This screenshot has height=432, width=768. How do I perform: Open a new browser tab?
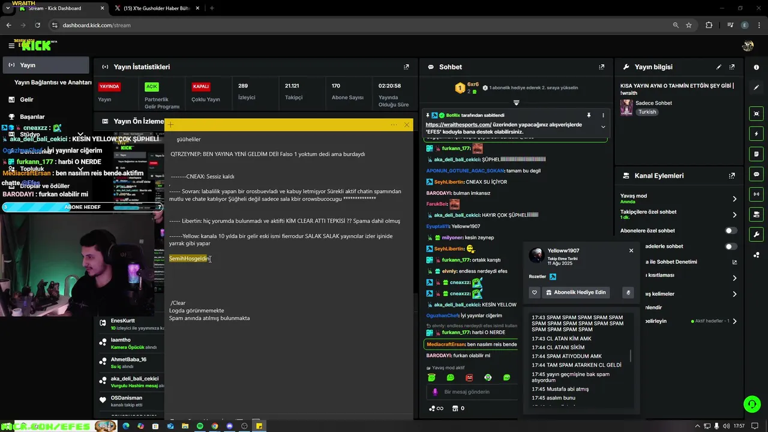tap(212, 8)
